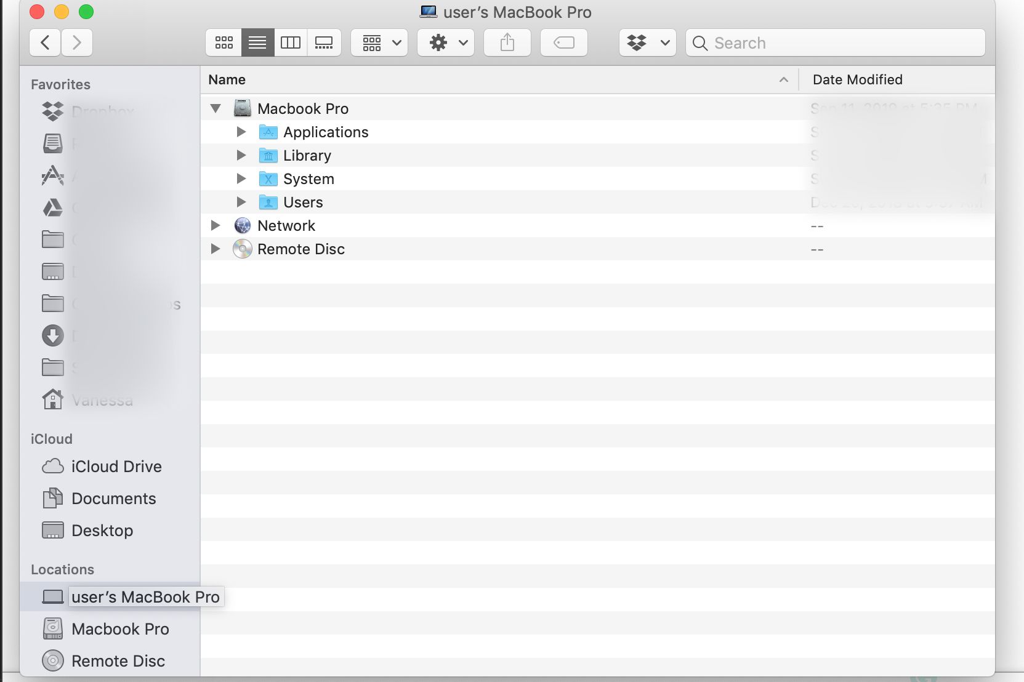Viewport: 1024px width, 682px height.
Task: Select the Library folder icon
Action: 268,155
